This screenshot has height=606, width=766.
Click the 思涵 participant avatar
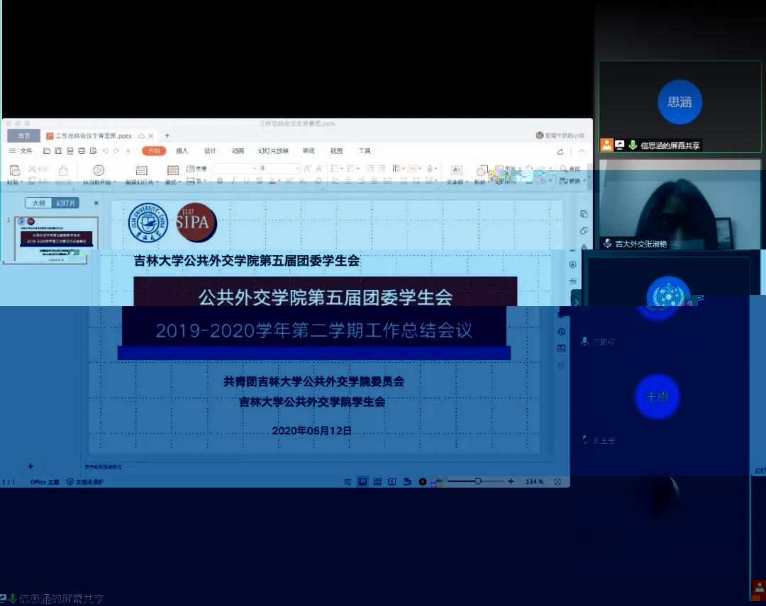[x=679, y=102]
